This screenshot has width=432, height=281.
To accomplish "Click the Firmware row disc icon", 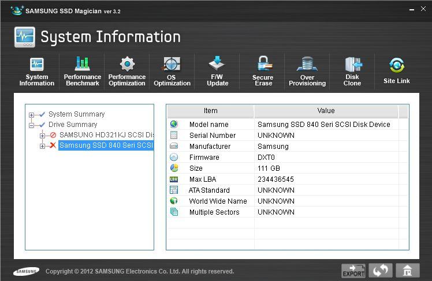I will tap(174, 157).
